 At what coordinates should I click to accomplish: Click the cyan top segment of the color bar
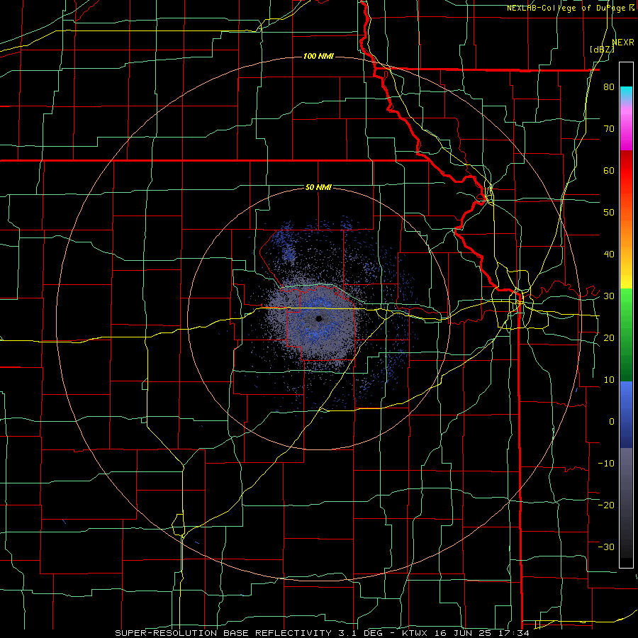(x=626, y=93)
